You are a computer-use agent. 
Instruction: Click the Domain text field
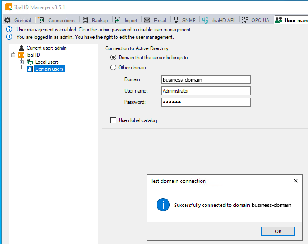(206, 79)
